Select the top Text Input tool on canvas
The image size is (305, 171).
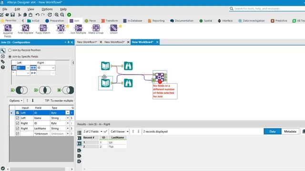click(105, 66)
